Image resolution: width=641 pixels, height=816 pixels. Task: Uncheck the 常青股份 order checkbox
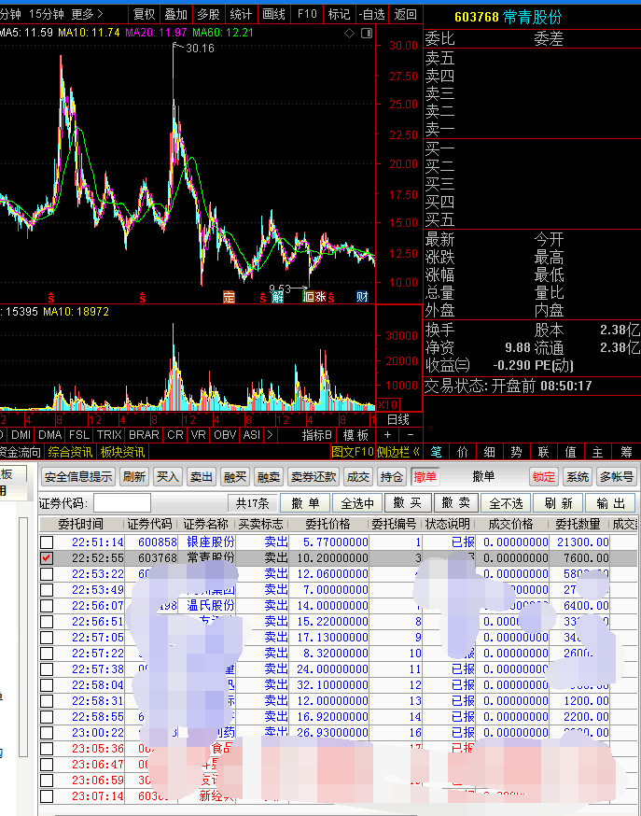(x=47, y=557)
